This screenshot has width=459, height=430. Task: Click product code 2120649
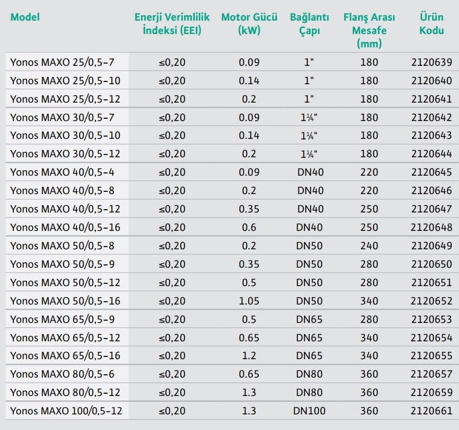[432, 245]
